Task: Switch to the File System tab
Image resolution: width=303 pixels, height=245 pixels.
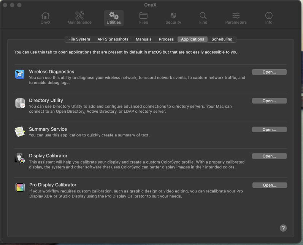Action: (x=79, y=39)
